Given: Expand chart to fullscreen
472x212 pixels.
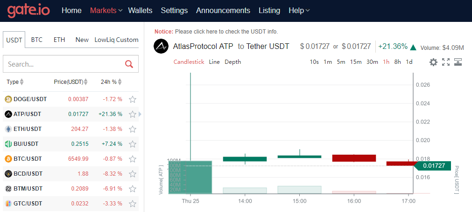Looking at the screenshot, I should click(x=446, y=62).
